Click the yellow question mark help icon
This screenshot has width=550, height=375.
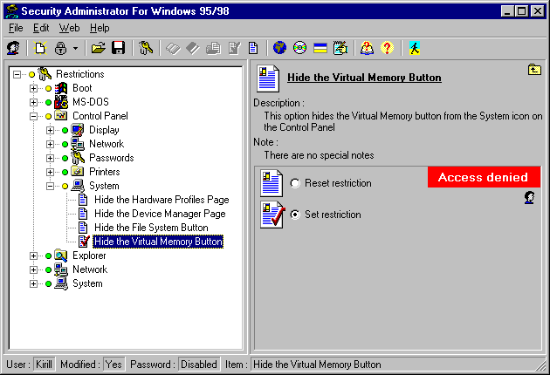(x=388, y=49)
